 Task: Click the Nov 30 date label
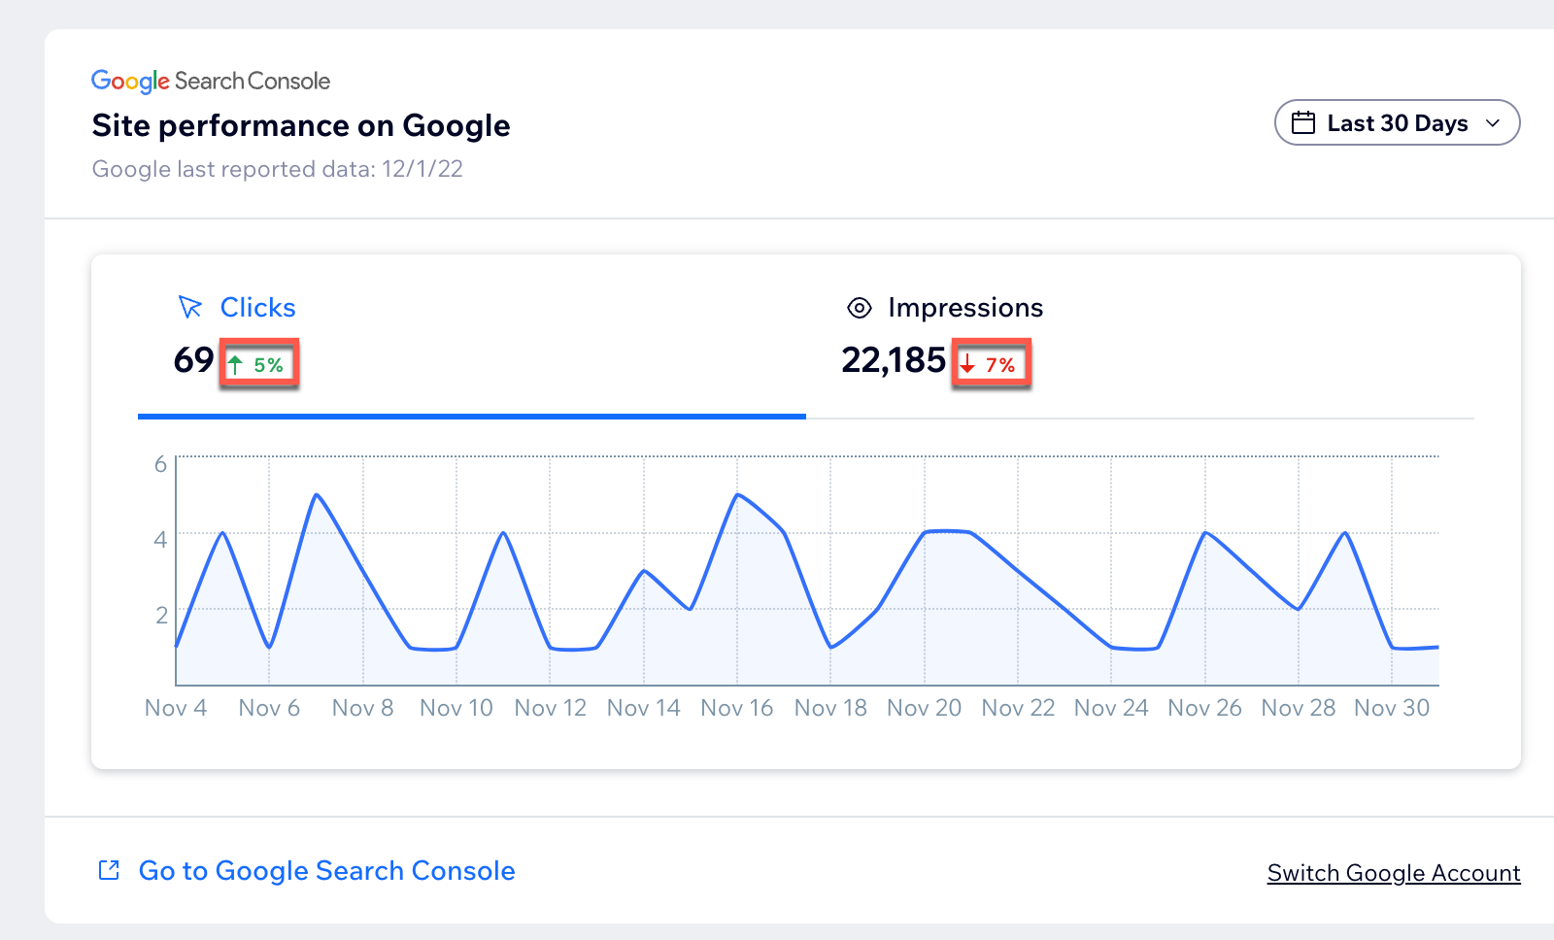1392,708
